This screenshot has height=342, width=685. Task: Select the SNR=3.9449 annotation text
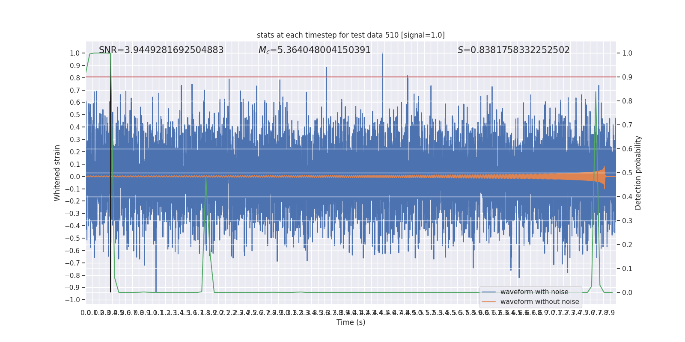click(x=161, y=50)
